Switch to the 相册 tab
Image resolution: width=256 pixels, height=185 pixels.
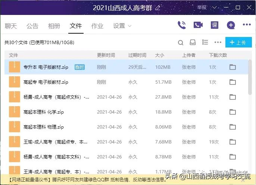54,26
